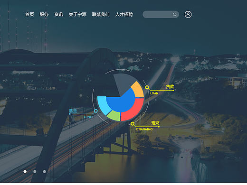Image resolution: width=247 pixels, height=185 pixels.
Task: Select the orange chart segment
Action: (138, 90)
